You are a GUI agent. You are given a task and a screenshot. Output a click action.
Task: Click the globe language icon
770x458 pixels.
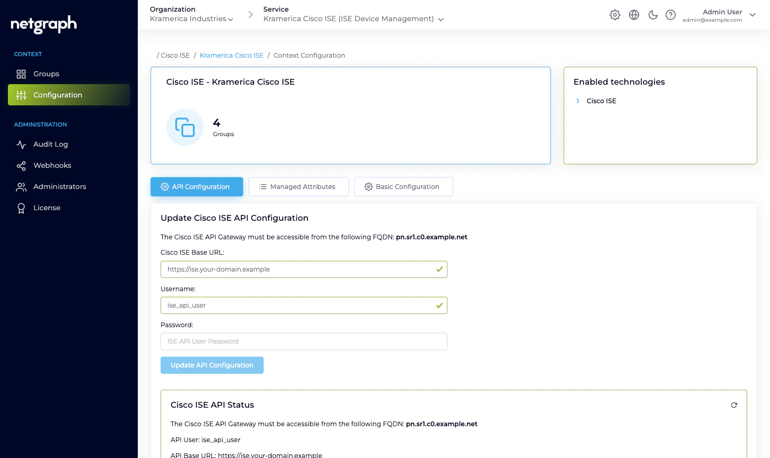[634, 15]
